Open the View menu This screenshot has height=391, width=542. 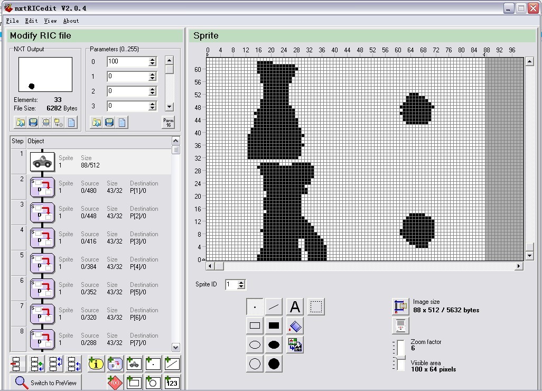pos(51,21)
